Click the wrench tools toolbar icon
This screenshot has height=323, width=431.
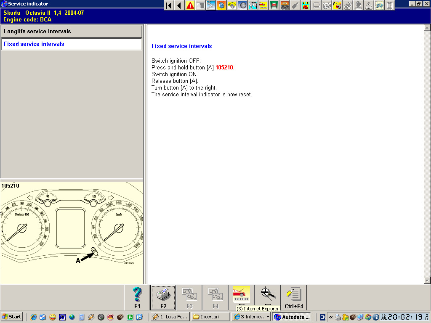(x=295, y=5)
